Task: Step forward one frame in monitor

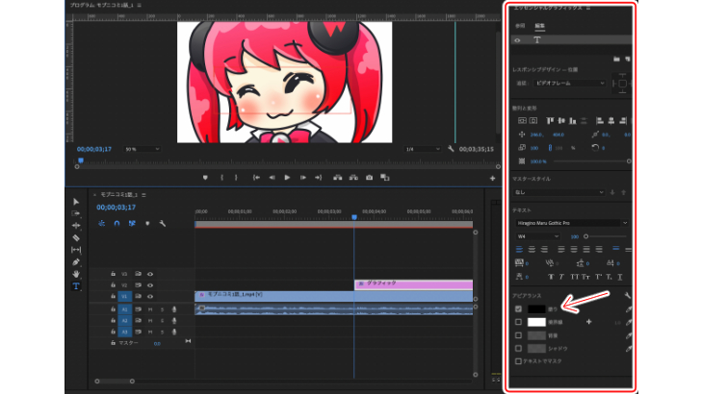Action: click(303, 178)
